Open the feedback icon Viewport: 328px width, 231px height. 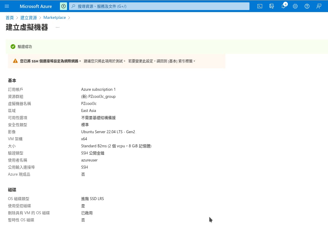[319, 6]
